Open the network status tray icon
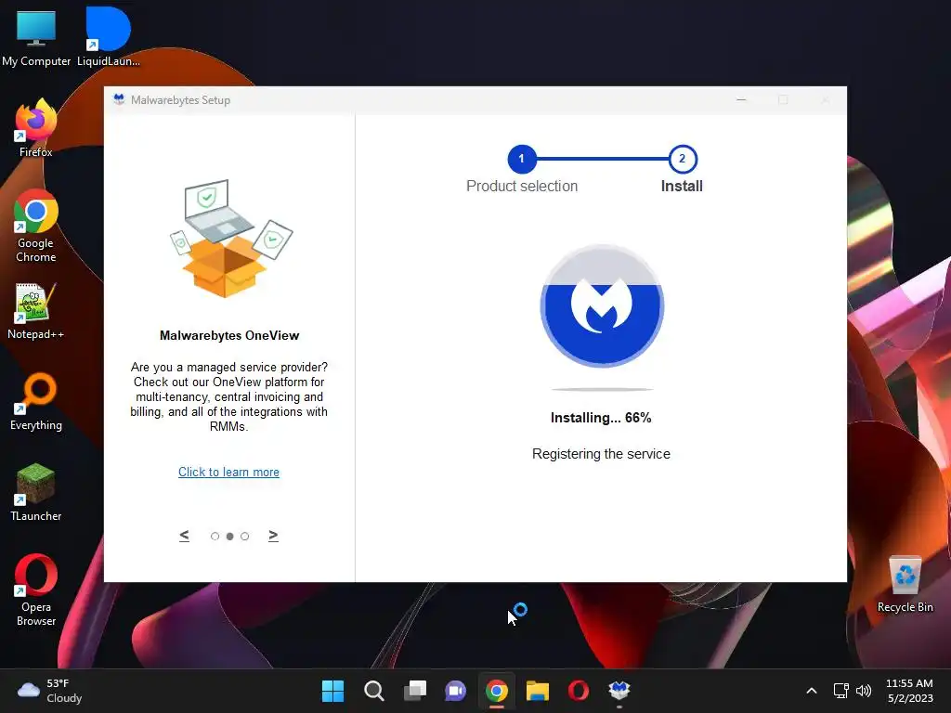This screenshot has height=713, width=951. click(840, 691)
